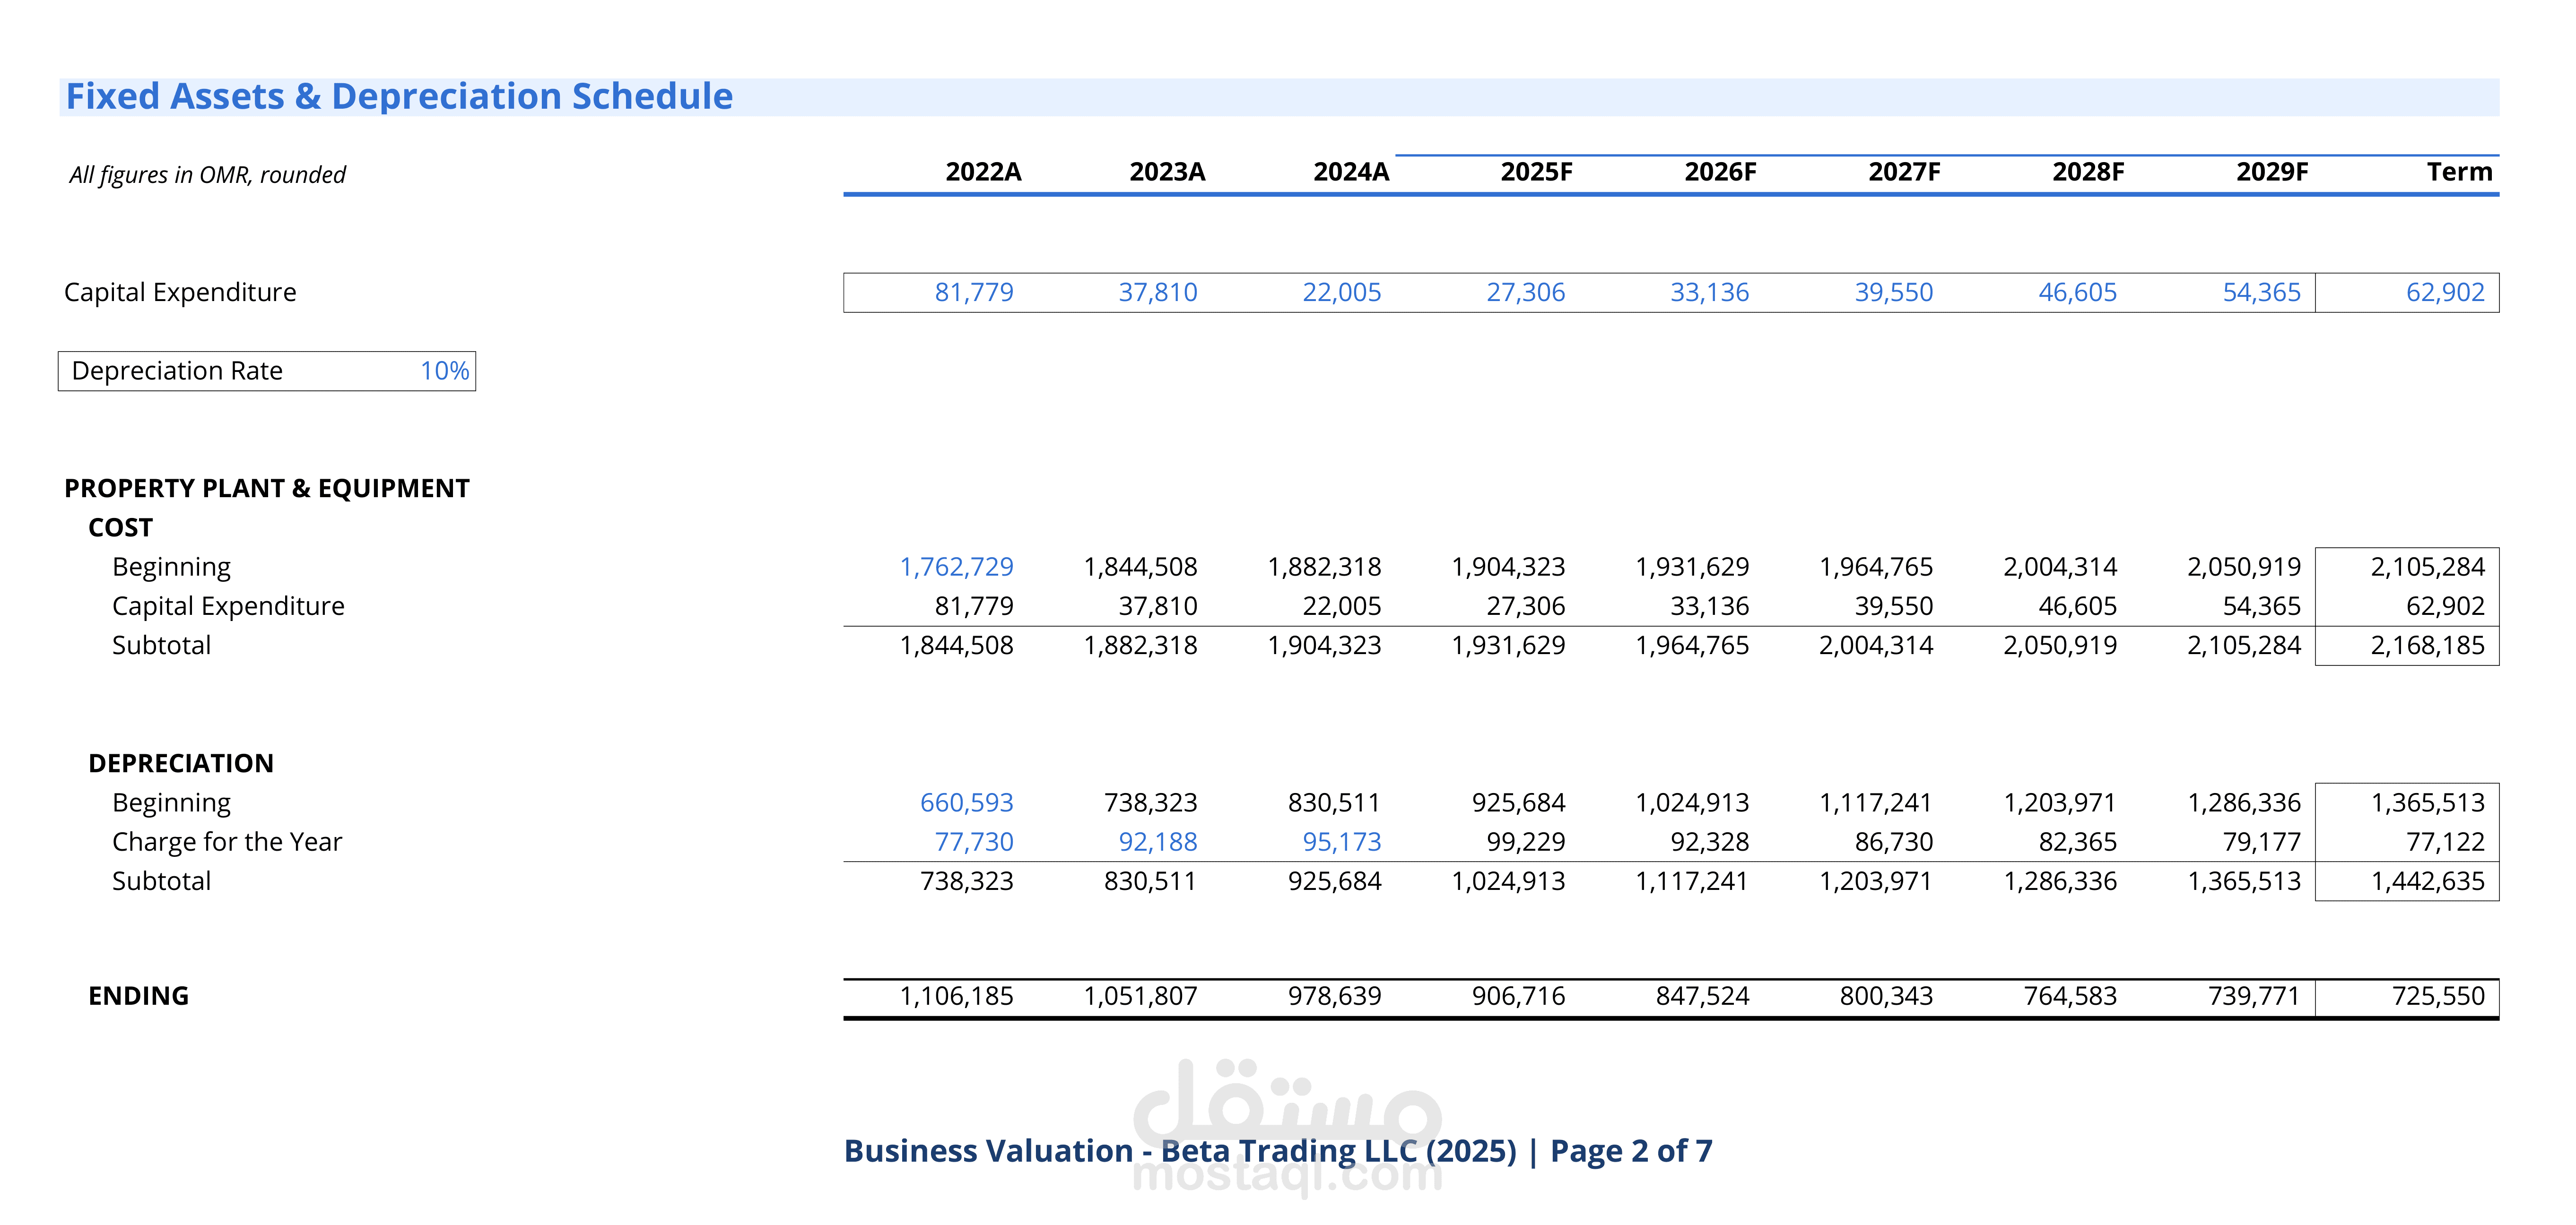Click the PROPERTY PLANT & EQUIPMENT heading

click(x=267, y=488)
